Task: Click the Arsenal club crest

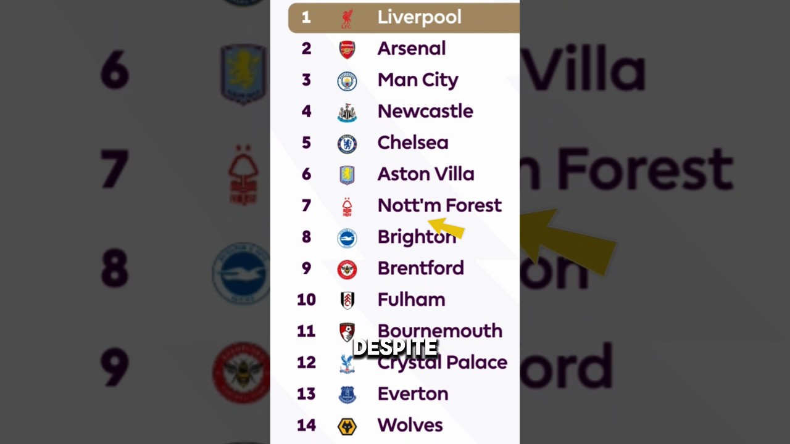Action: [347, 49]
